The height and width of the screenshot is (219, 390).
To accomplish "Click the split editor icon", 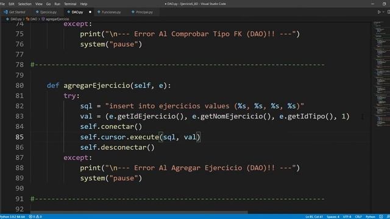I will pyautogui.click(x=389, y=12).
